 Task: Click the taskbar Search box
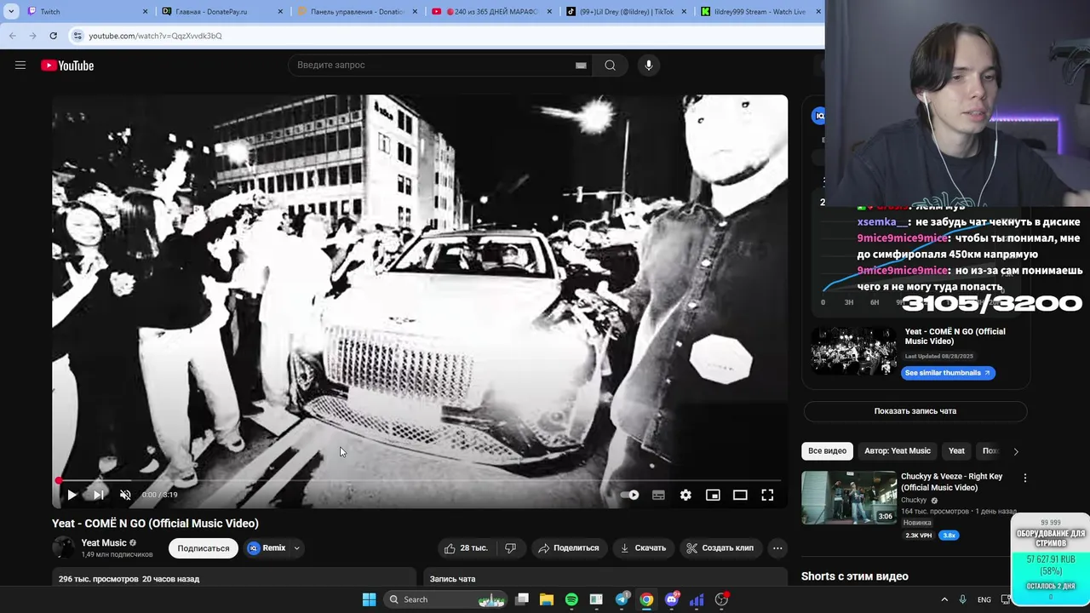point(445,599)
